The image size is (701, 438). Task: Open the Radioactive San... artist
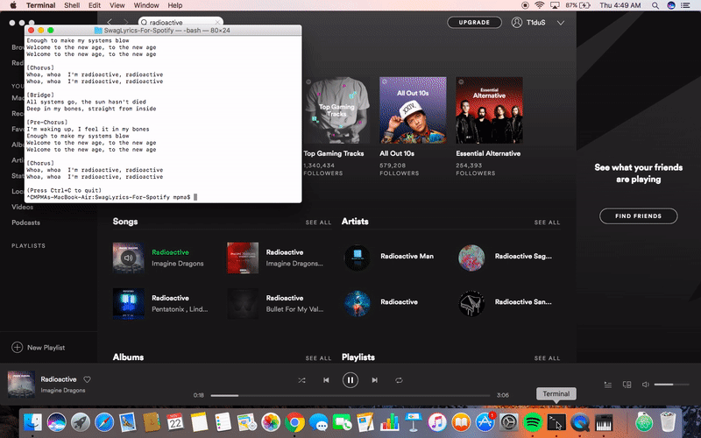[523, 302]
